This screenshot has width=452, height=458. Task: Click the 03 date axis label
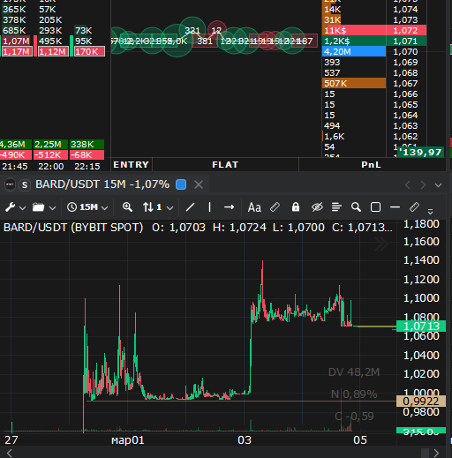pos(245,440)
